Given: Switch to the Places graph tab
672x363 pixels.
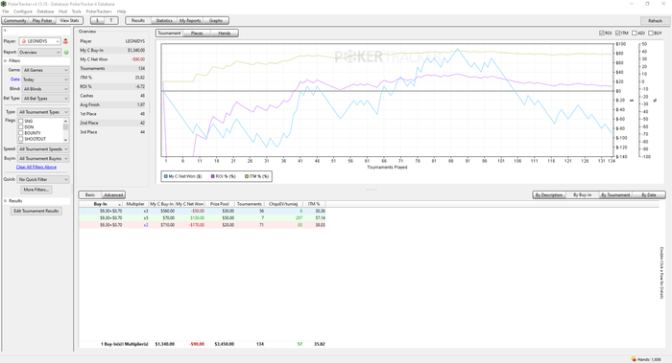Looking at the screenshot, I should click(197, 33).
